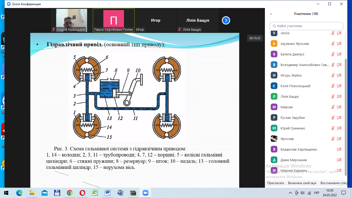Switch keyboard language УКР indicator

[x=317, y=193]
